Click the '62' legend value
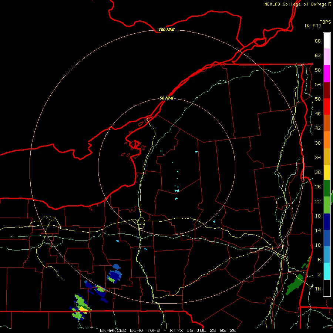 [x=318, y=55]
